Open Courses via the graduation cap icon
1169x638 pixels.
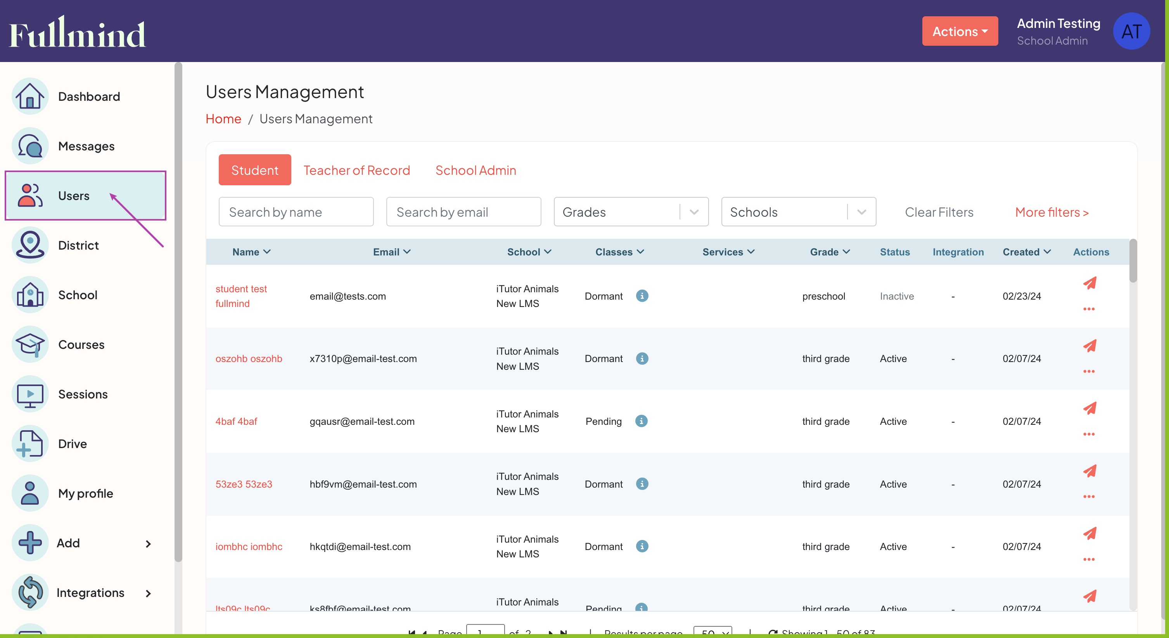coord(30,345)
